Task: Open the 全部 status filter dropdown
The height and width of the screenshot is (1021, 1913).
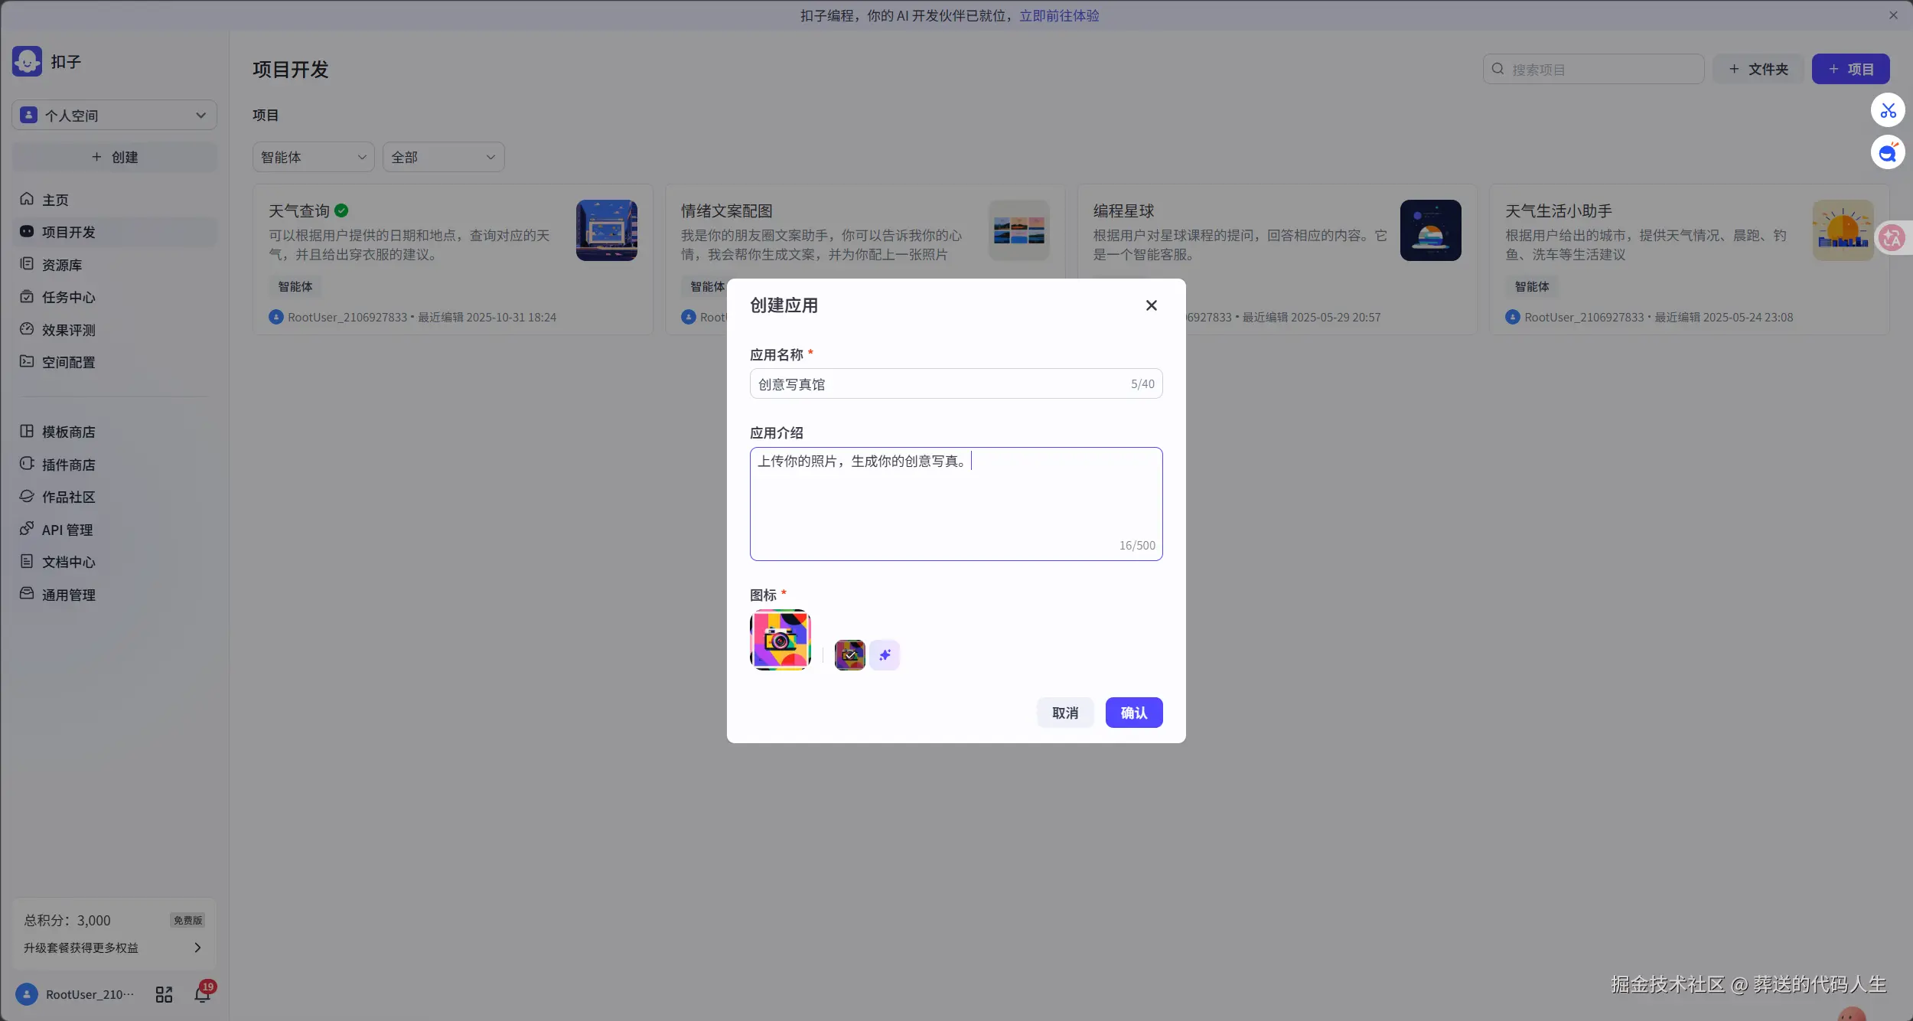Action: (444, 157)
